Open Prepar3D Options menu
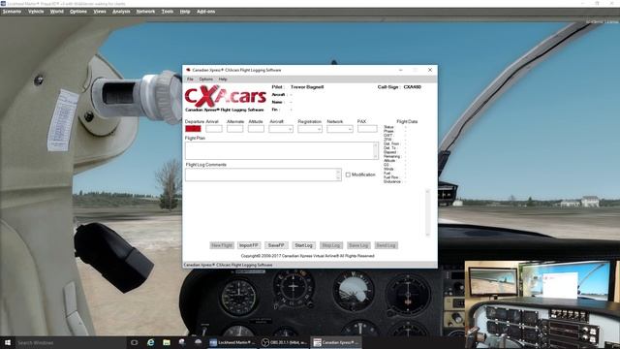The height and width of the screenshot is (349, 620). click(x=78, y=12)
